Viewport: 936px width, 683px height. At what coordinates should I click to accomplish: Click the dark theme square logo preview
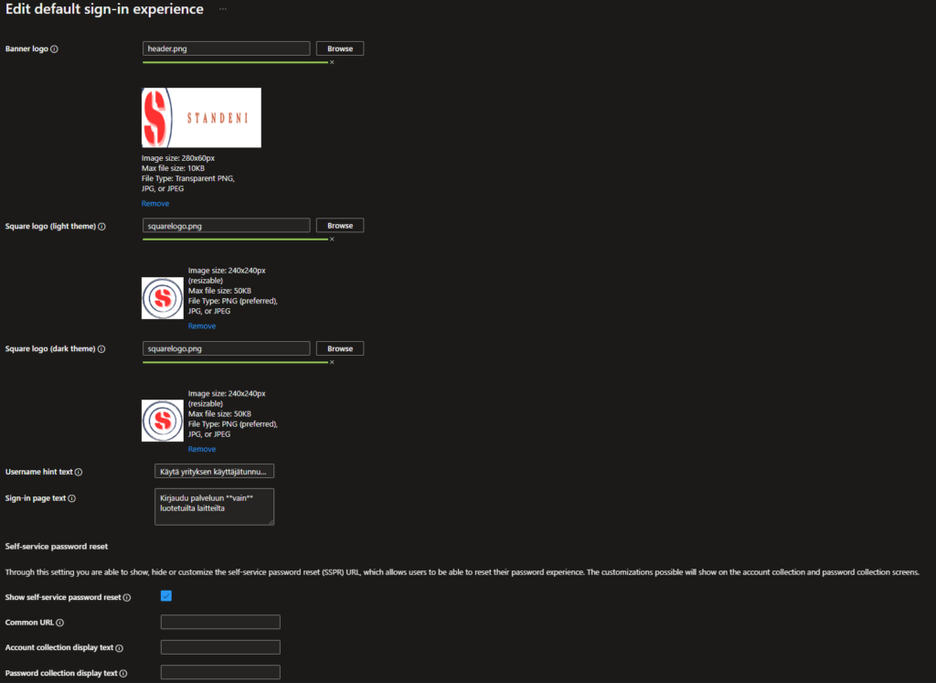tap(163, 421)
